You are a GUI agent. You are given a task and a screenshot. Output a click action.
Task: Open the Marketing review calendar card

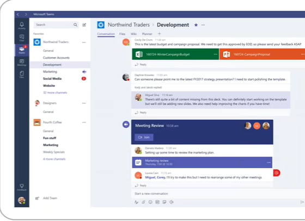tap(202, 162)
